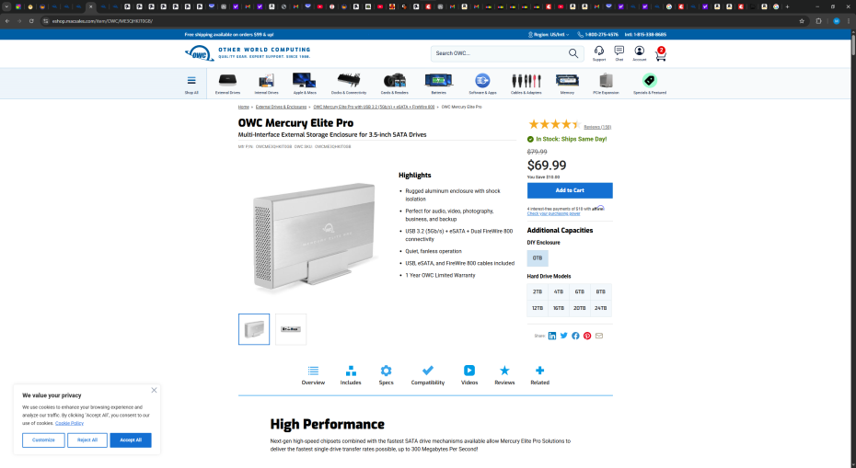Select the second product thumbnail image
This screenshot has height=468, width=856.
tap(291, 329)
